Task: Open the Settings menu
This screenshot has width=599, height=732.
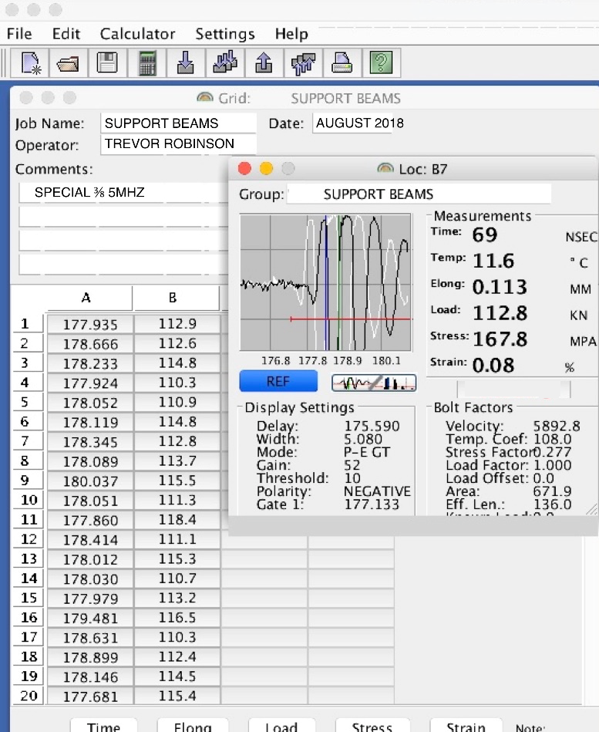Action: click(224, 34)
